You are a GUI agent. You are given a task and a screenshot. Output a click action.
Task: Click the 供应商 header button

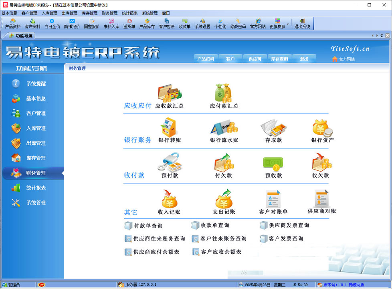tap(255, 59)
